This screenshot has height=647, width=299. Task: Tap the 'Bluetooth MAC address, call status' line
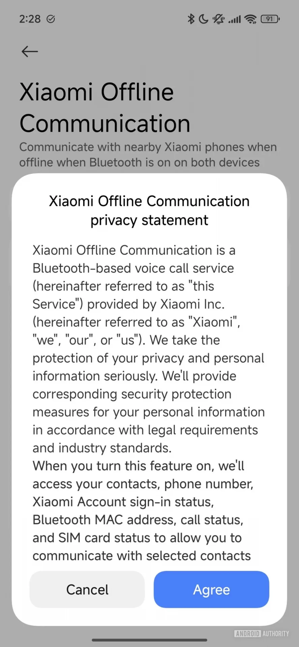138,520
